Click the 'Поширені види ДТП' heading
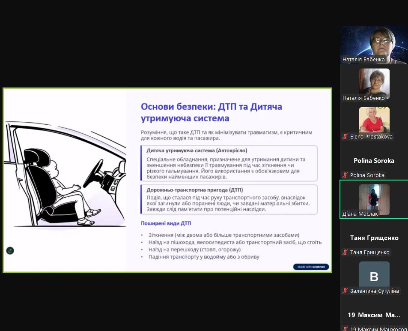The height and width of the screenshot is (331, 408). tap(166, 223)
